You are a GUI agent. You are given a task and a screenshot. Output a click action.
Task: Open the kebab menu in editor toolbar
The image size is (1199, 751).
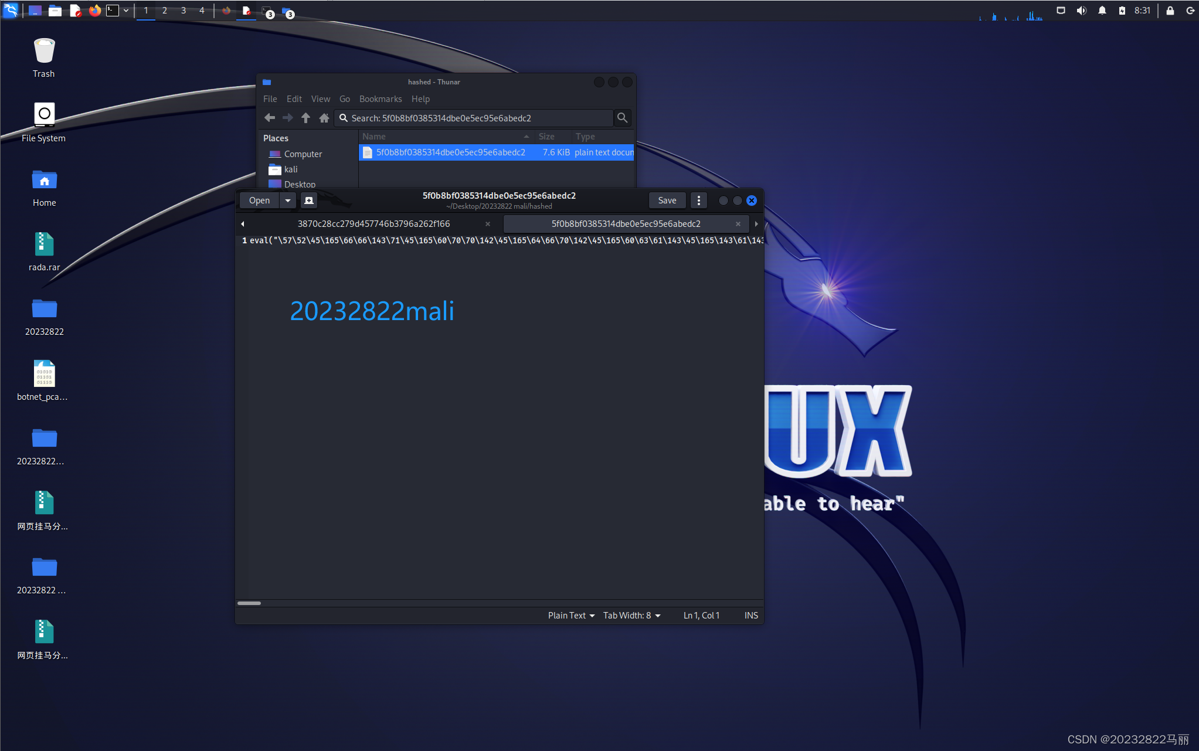[698, 200]
